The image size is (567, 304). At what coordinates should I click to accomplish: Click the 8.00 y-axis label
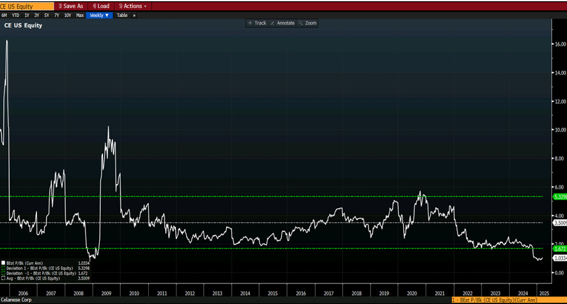tap(559, 159)
